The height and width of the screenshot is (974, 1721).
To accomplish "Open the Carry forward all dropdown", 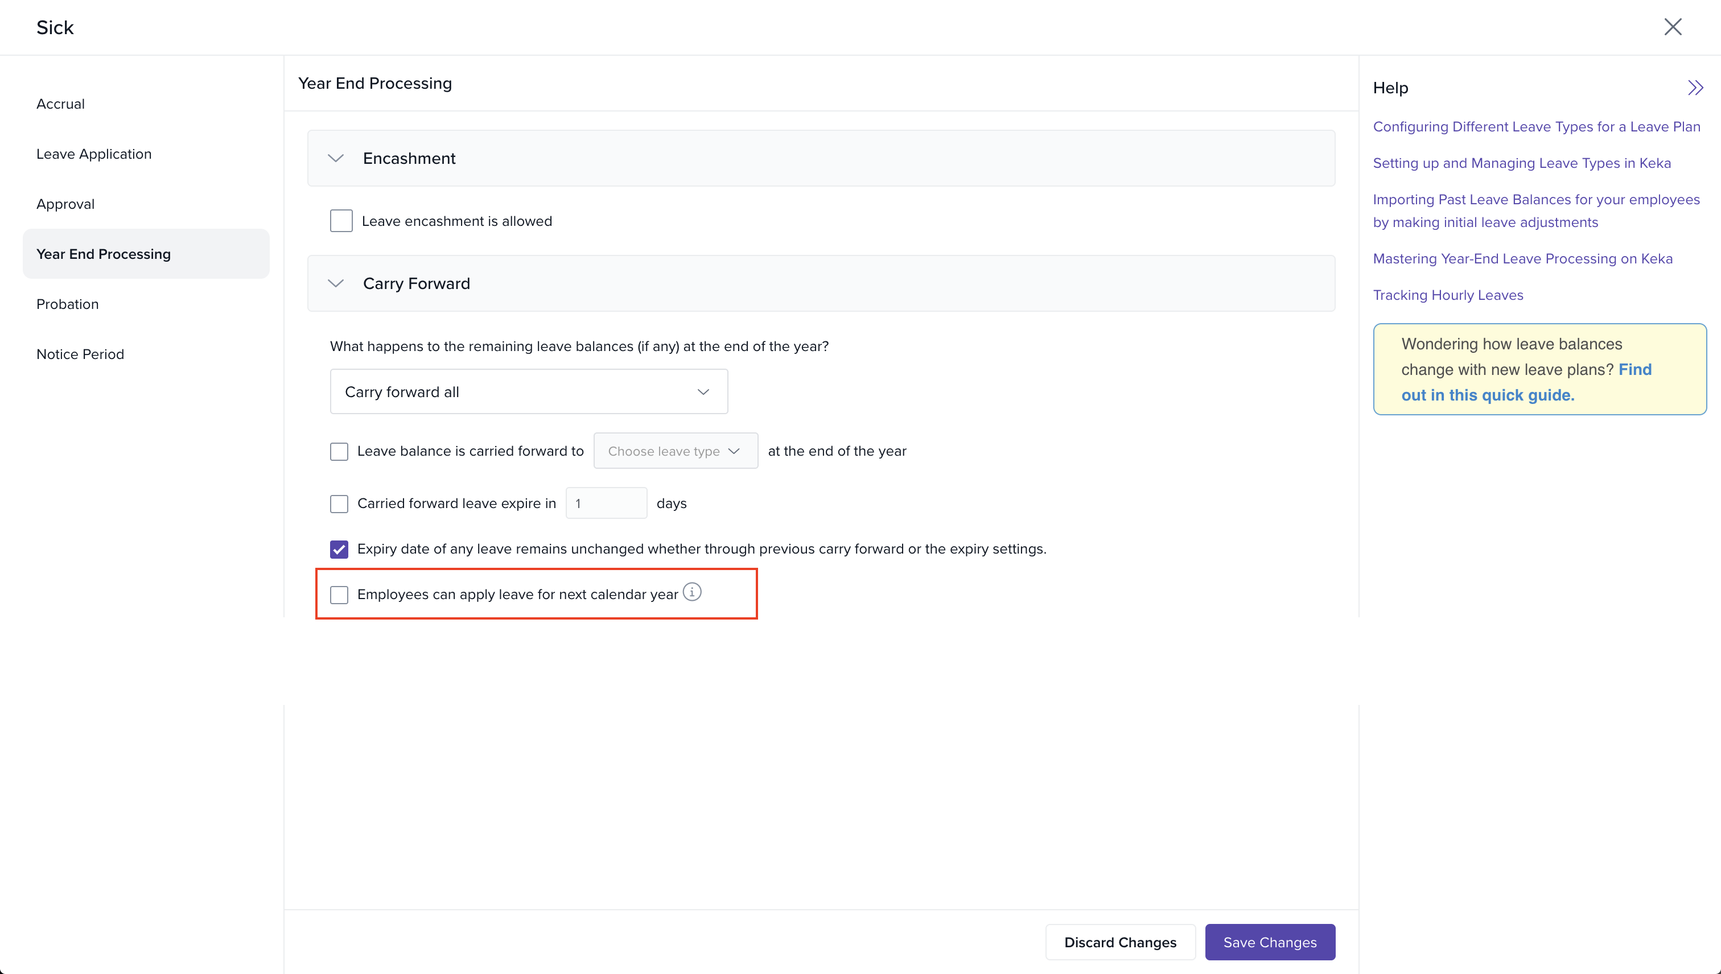I will click(x=529, y=391).
